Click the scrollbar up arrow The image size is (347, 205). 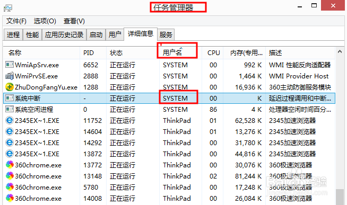pos(340,52)
